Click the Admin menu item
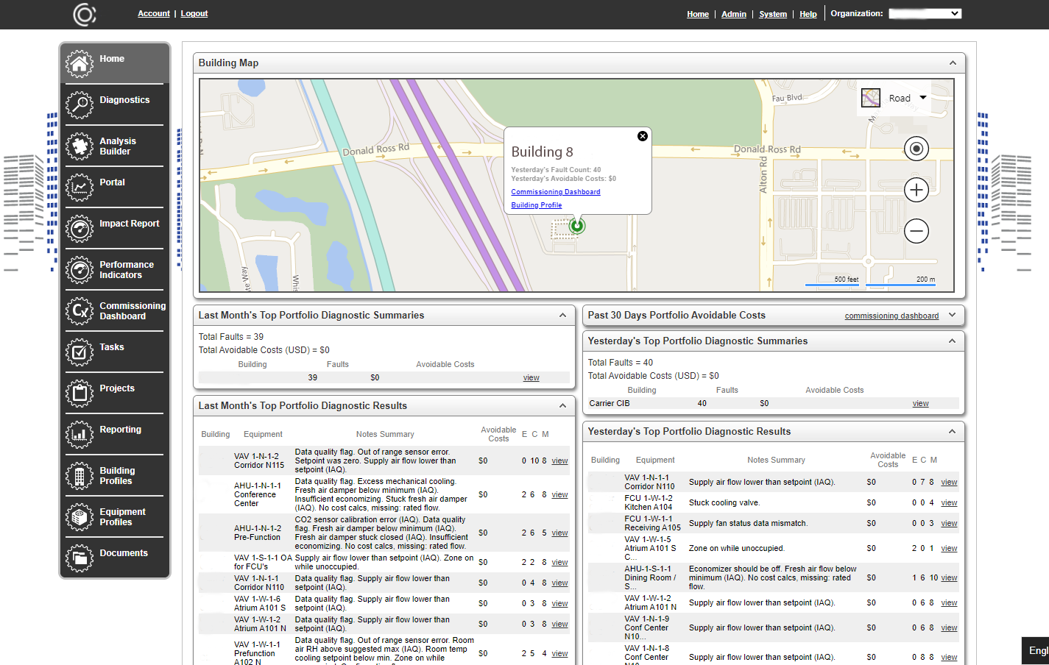The width and height of the screenshot is (1049, 665). [733, 14]
